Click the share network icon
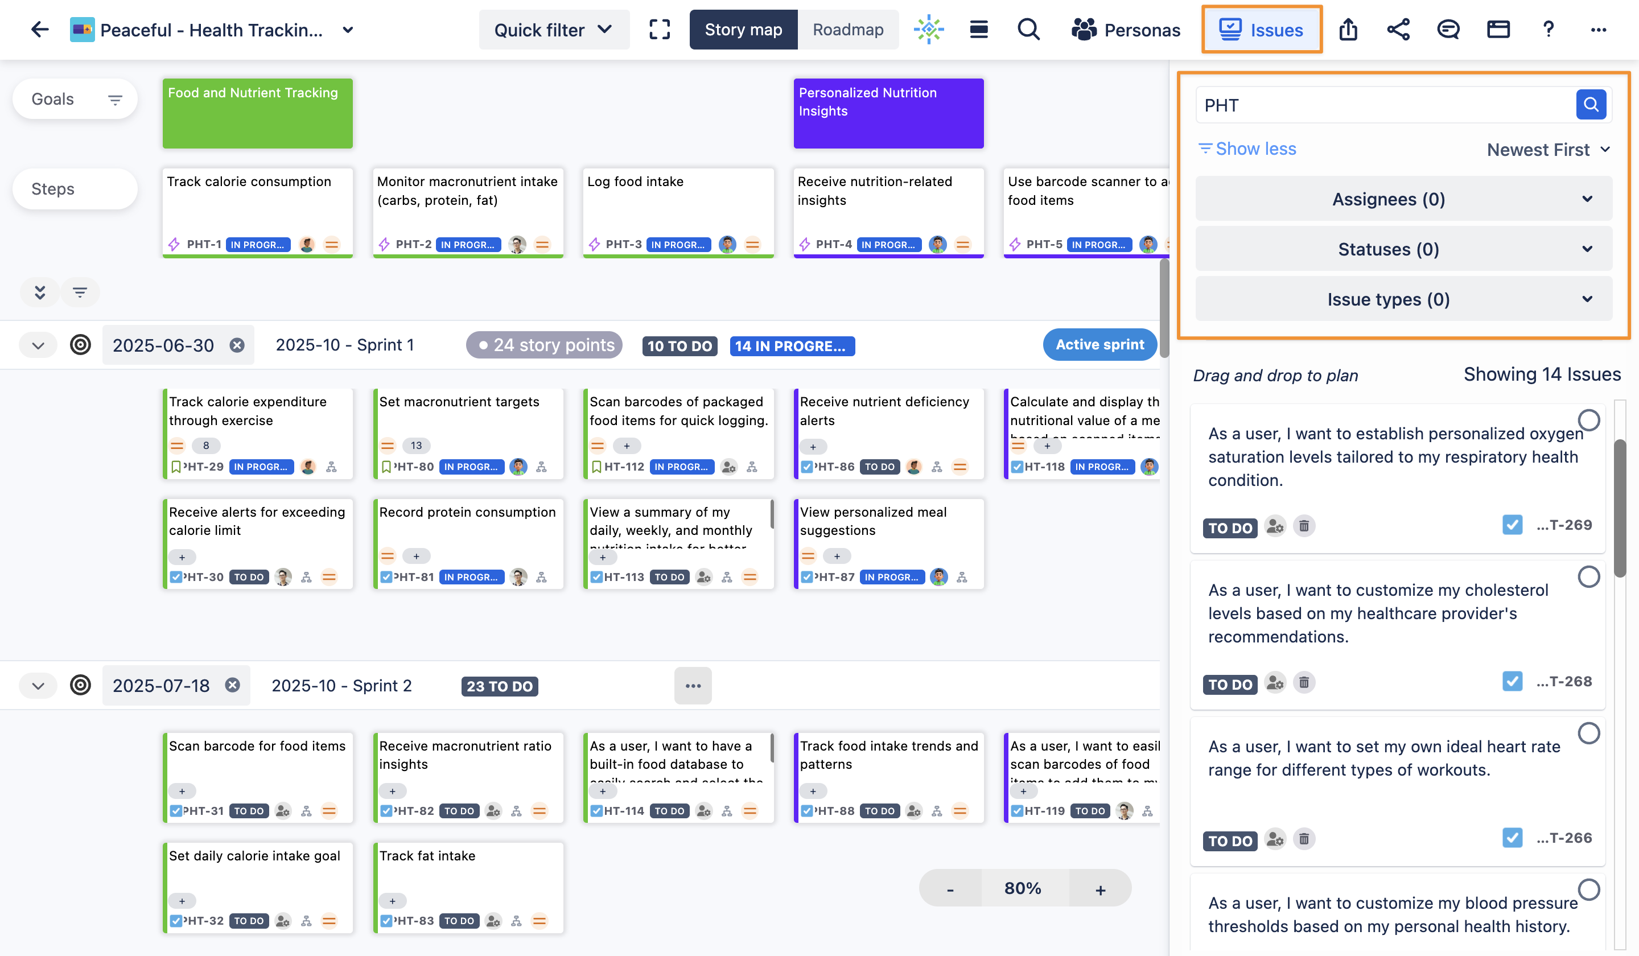Viewport: 1639px width, 956px height. coord(1398,30)
